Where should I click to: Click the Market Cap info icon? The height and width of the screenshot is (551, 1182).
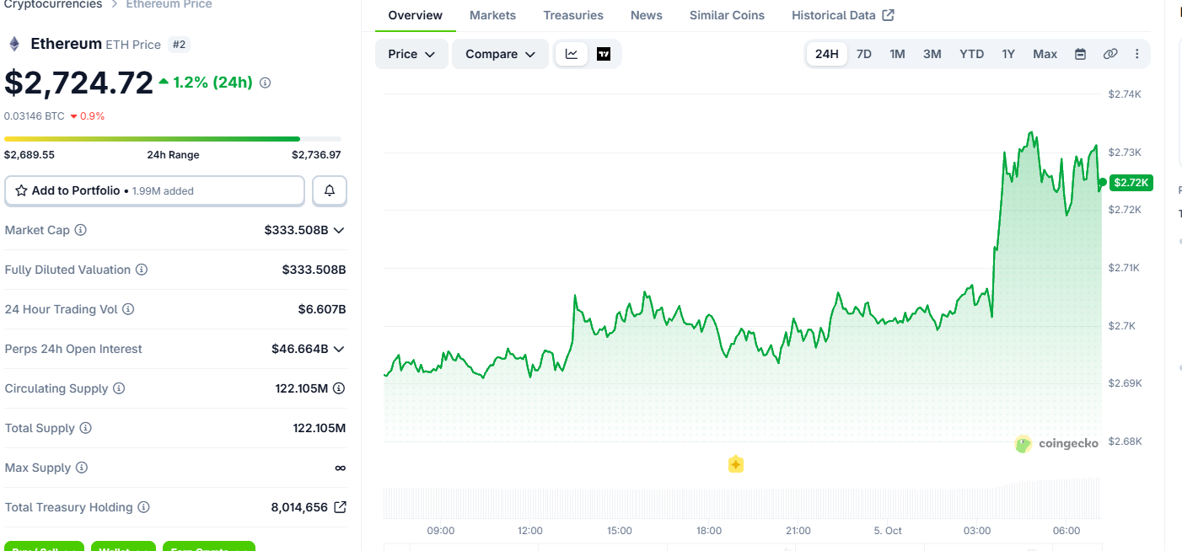click(81, 230)
